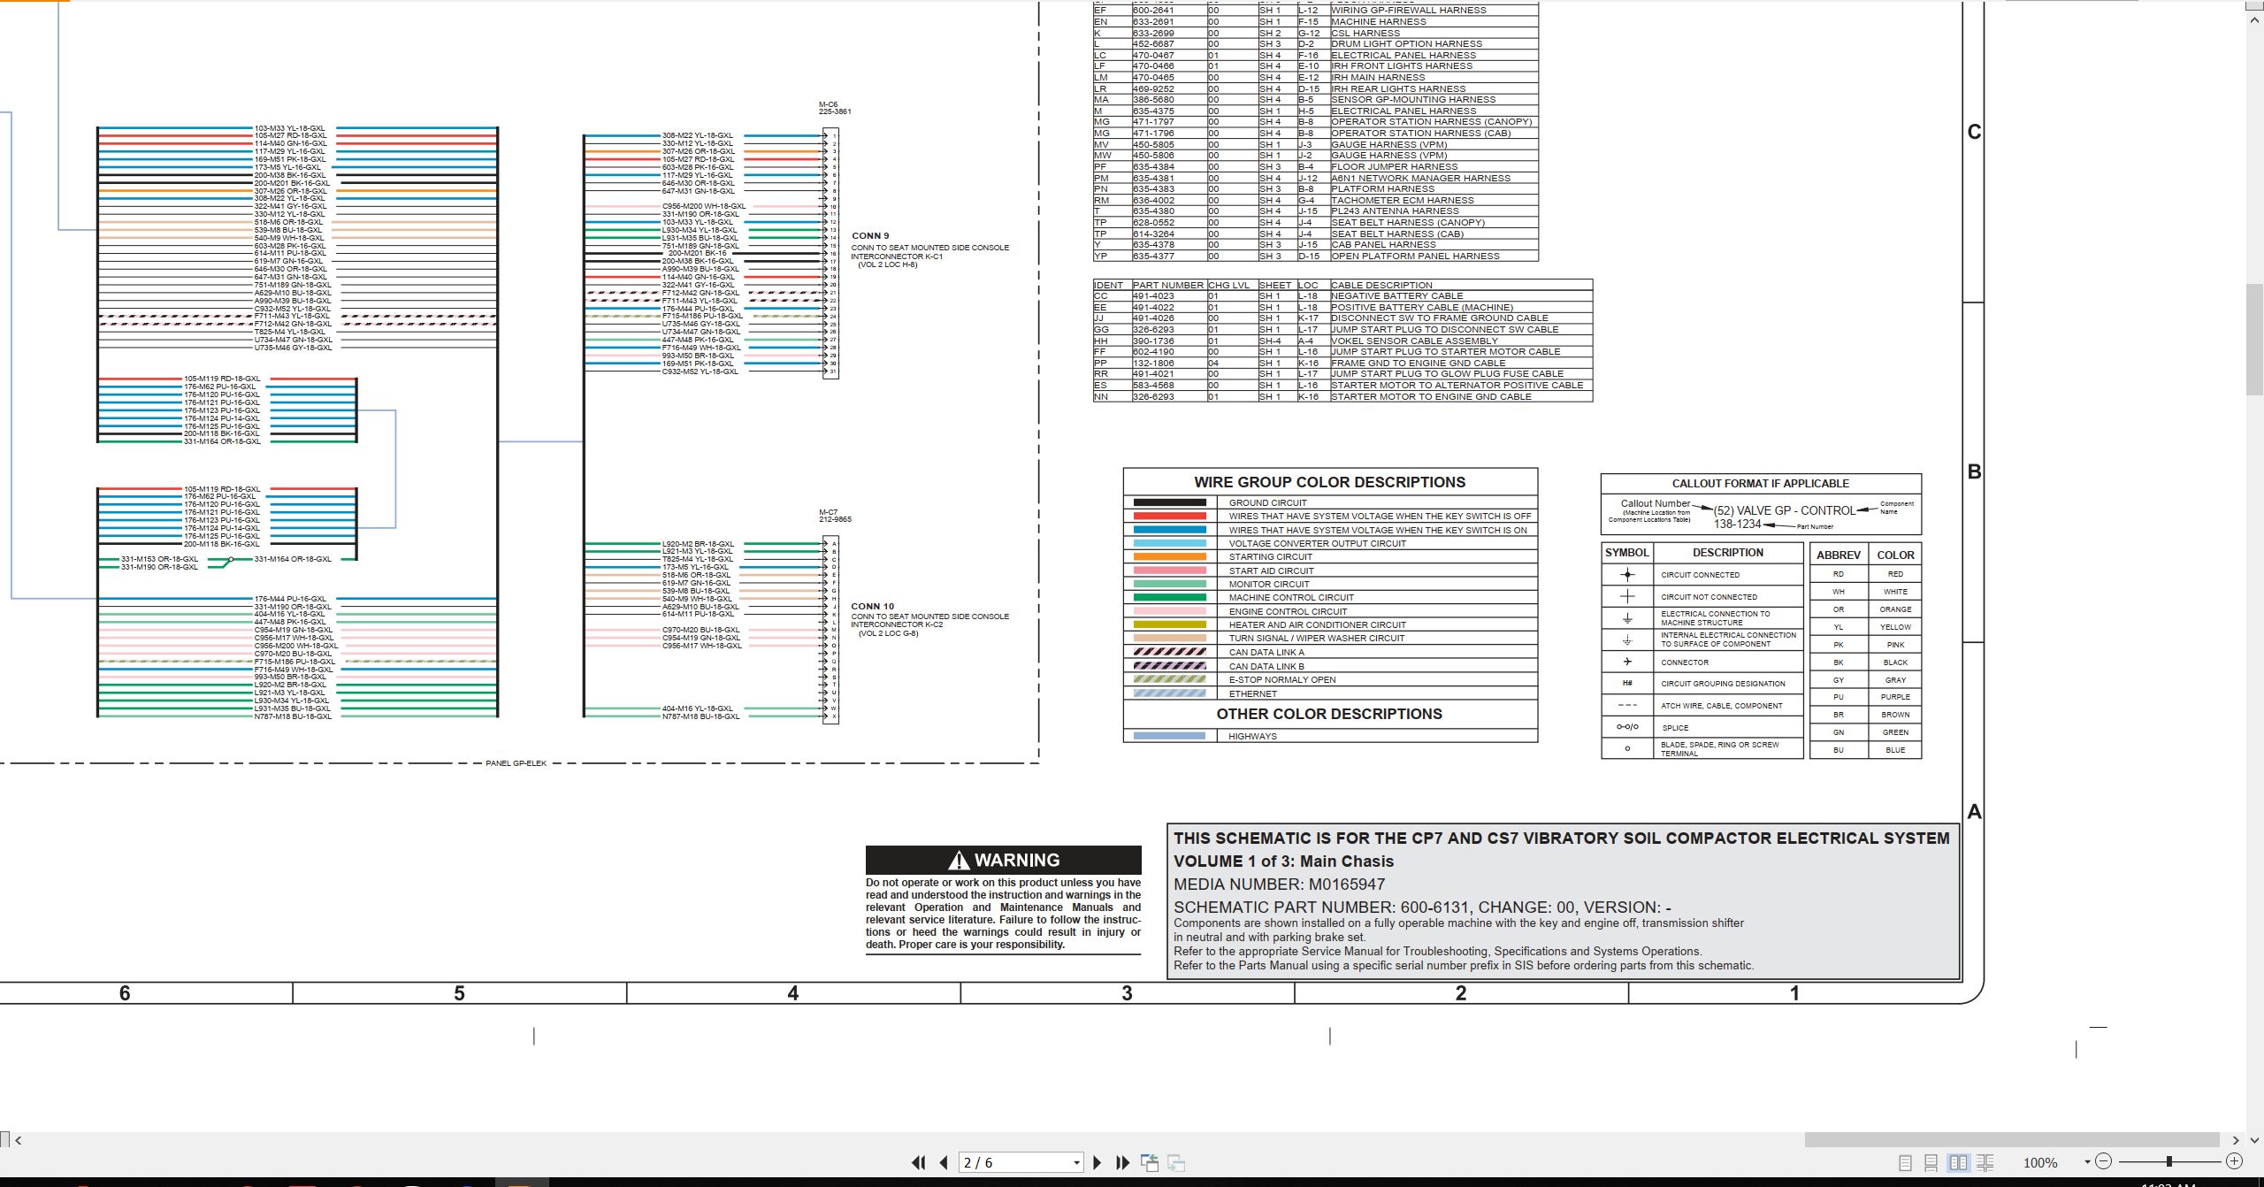Click the PURPLE color abbreviation row

tap(1866, 697)
